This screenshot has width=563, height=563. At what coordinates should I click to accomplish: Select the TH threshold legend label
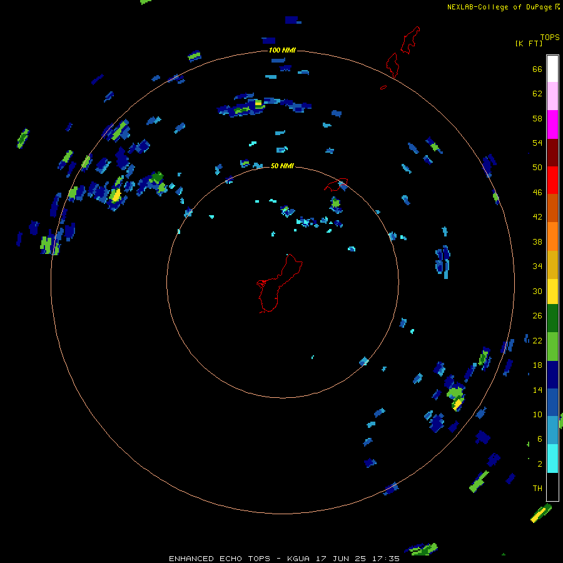[537, 489]
